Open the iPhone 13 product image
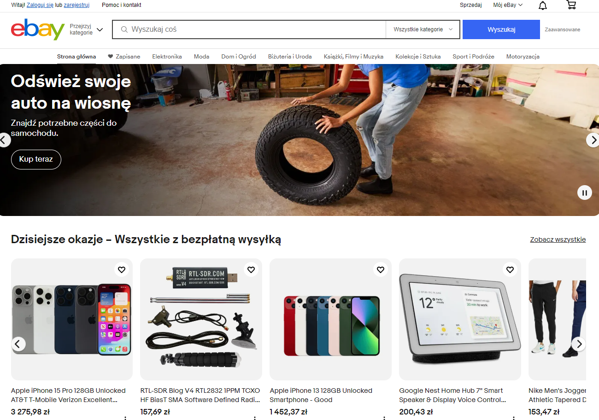 330,319
